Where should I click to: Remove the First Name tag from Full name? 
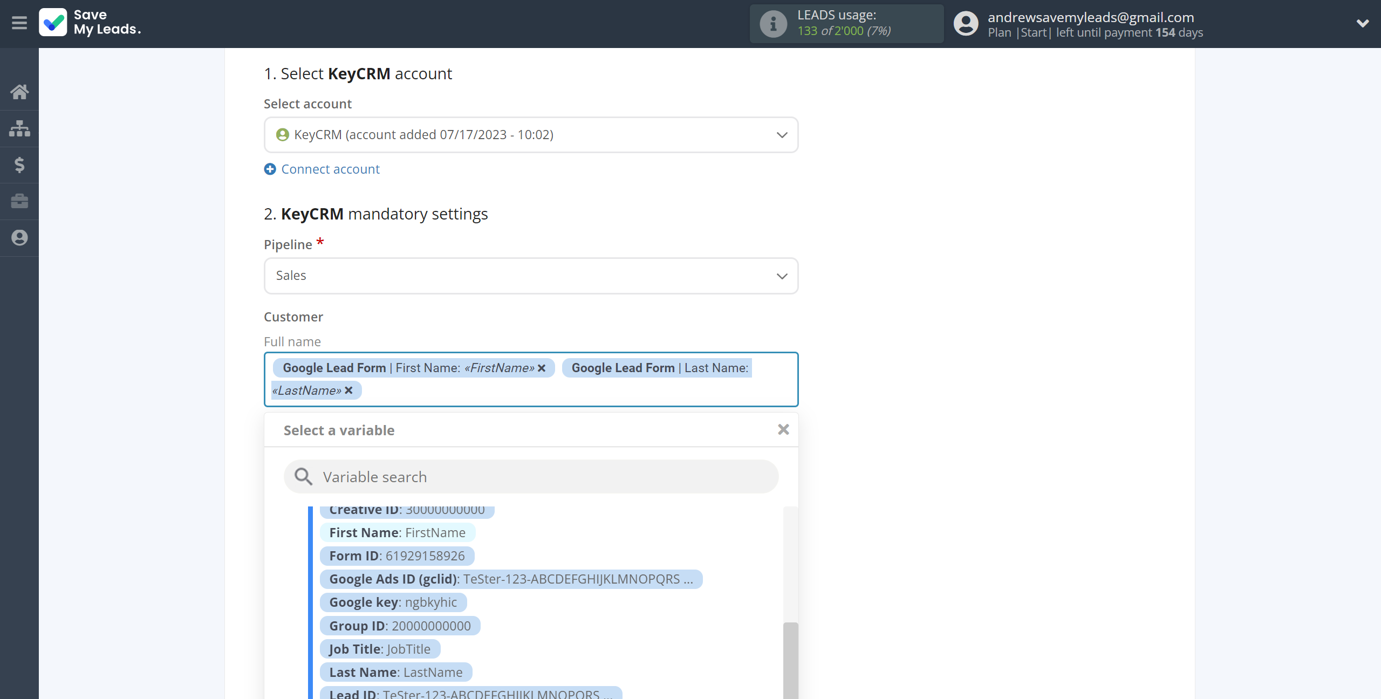[544, 366]
